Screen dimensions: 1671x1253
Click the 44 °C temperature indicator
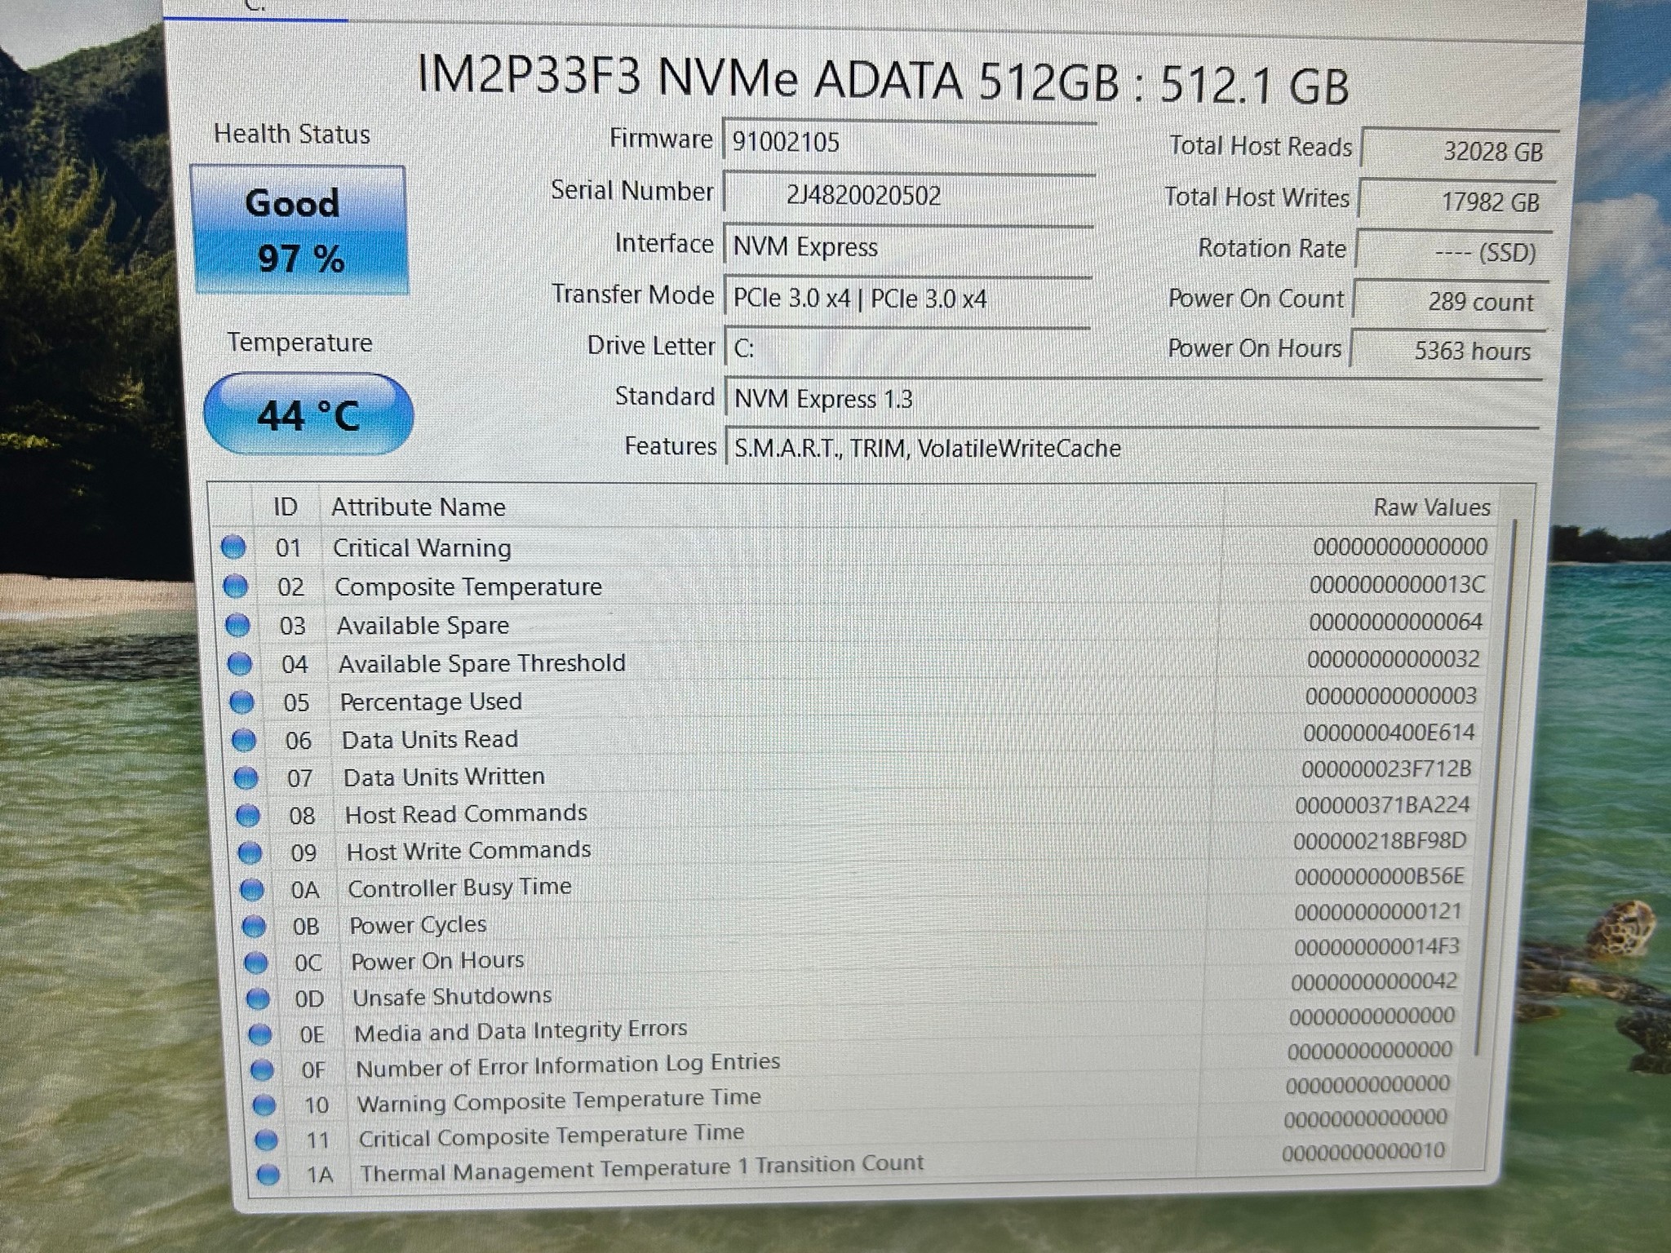point(308,414)
